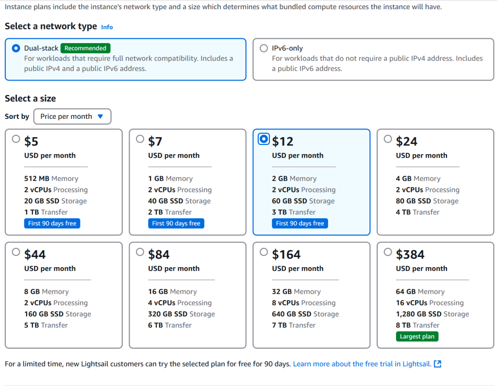Image resolution: width=497 pixels, height=386 pixels.
Task: Choose the $164 per month plan
Action: coord(264,252)
